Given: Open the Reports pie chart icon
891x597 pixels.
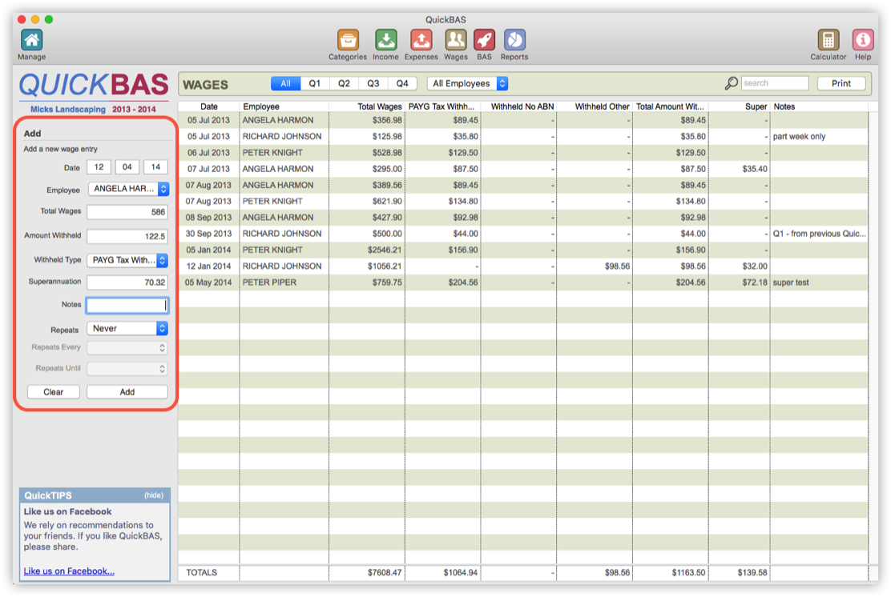Looking at the screenshot, I should 514,40.
